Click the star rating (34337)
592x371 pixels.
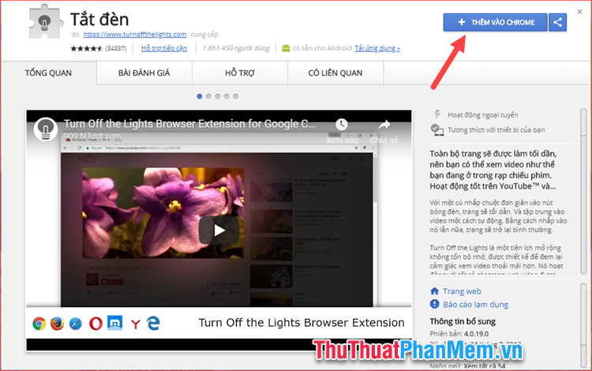[x=99, y=48]
